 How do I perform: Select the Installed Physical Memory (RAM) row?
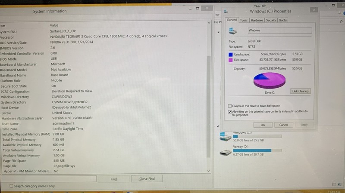103,134
